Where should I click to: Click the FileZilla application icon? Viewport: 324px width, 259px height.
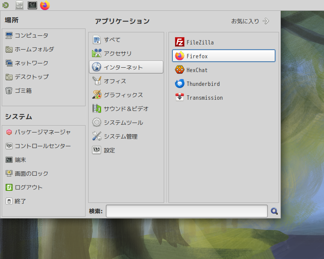click(180, 42)
